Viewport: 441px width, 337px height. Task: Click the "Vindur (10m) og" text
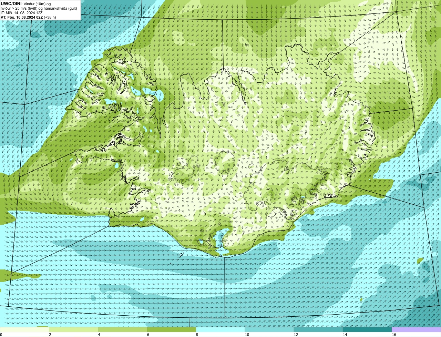click(x=37, y=4)
